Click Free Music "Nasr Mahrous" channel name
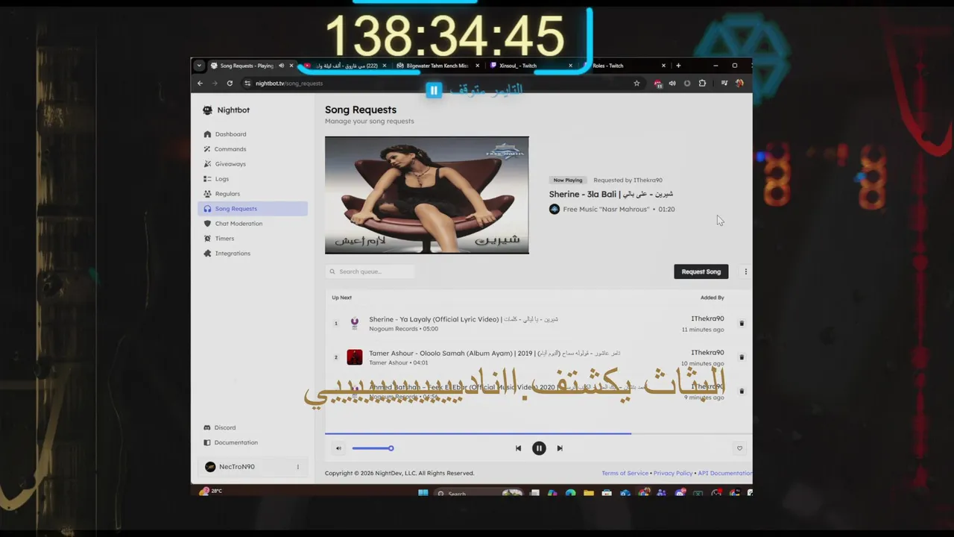The image size is (954, 537). tap(606, 210)
